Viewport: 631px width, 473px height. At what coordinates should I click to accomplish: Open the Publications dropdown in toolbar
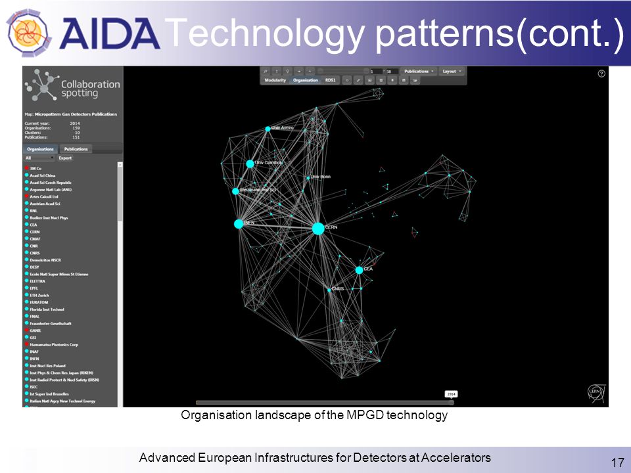(x=420, y=71)
